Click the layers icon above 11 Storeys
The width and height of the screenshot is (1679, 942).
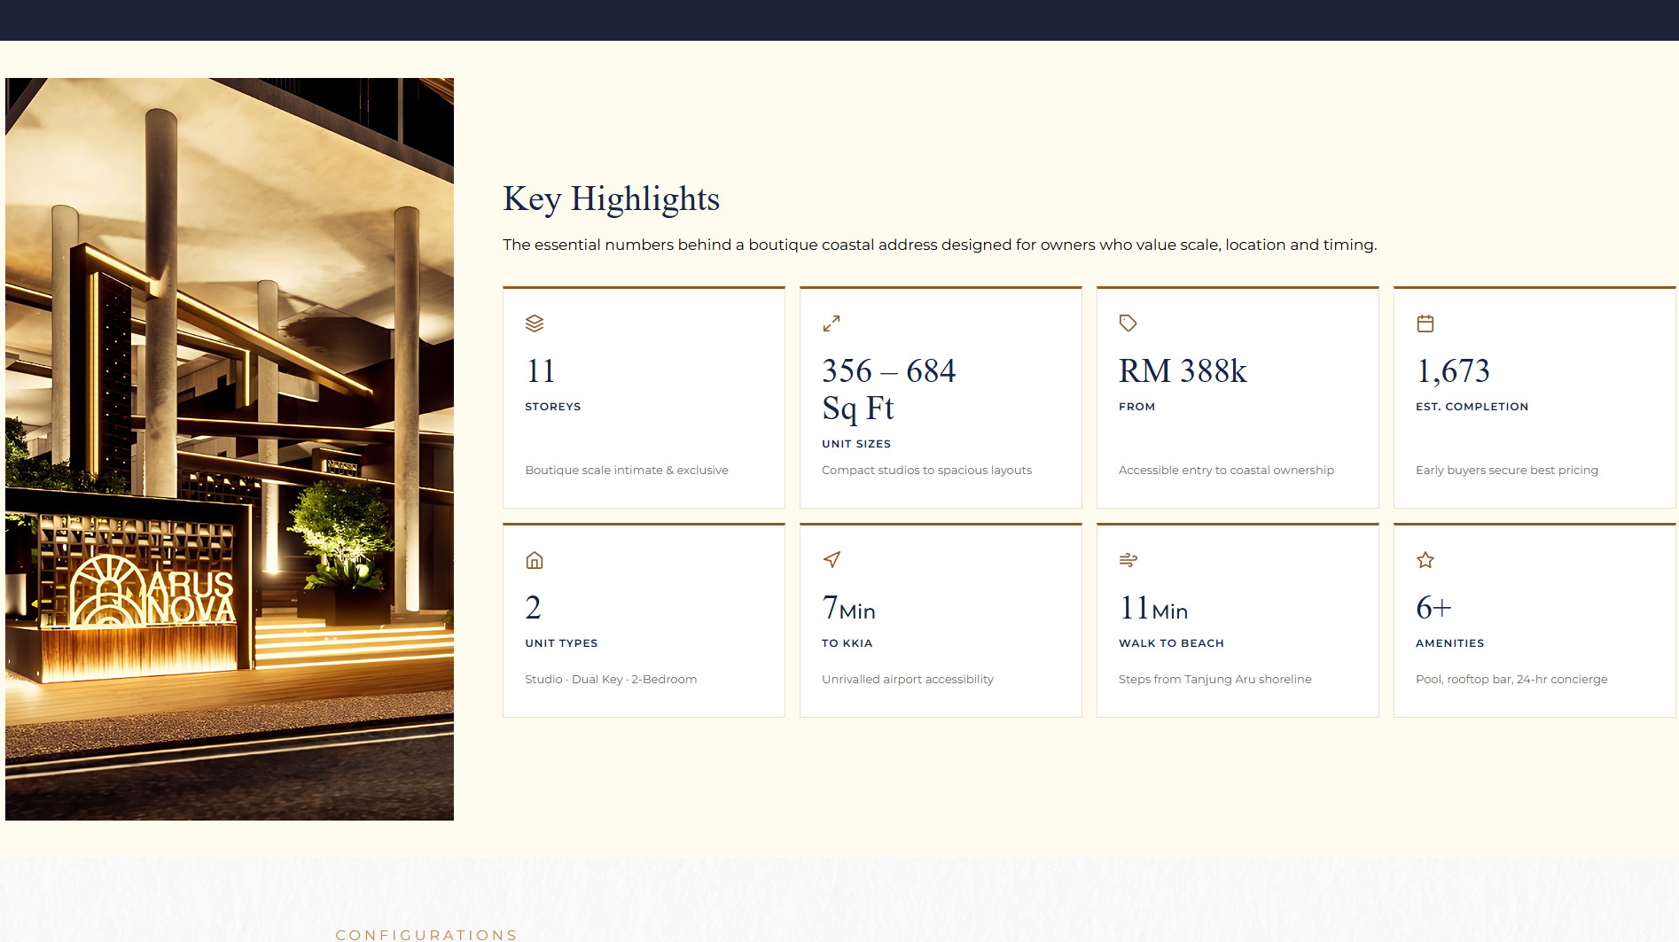pyautogui.click(x=534, y=323)
